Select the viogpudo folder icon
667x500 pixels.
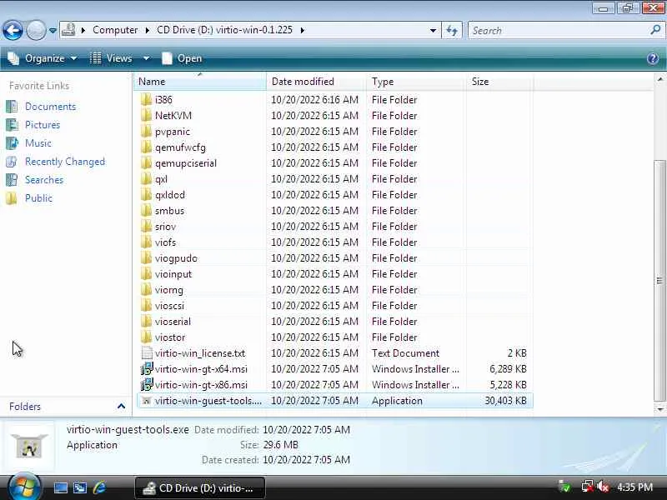147,258
